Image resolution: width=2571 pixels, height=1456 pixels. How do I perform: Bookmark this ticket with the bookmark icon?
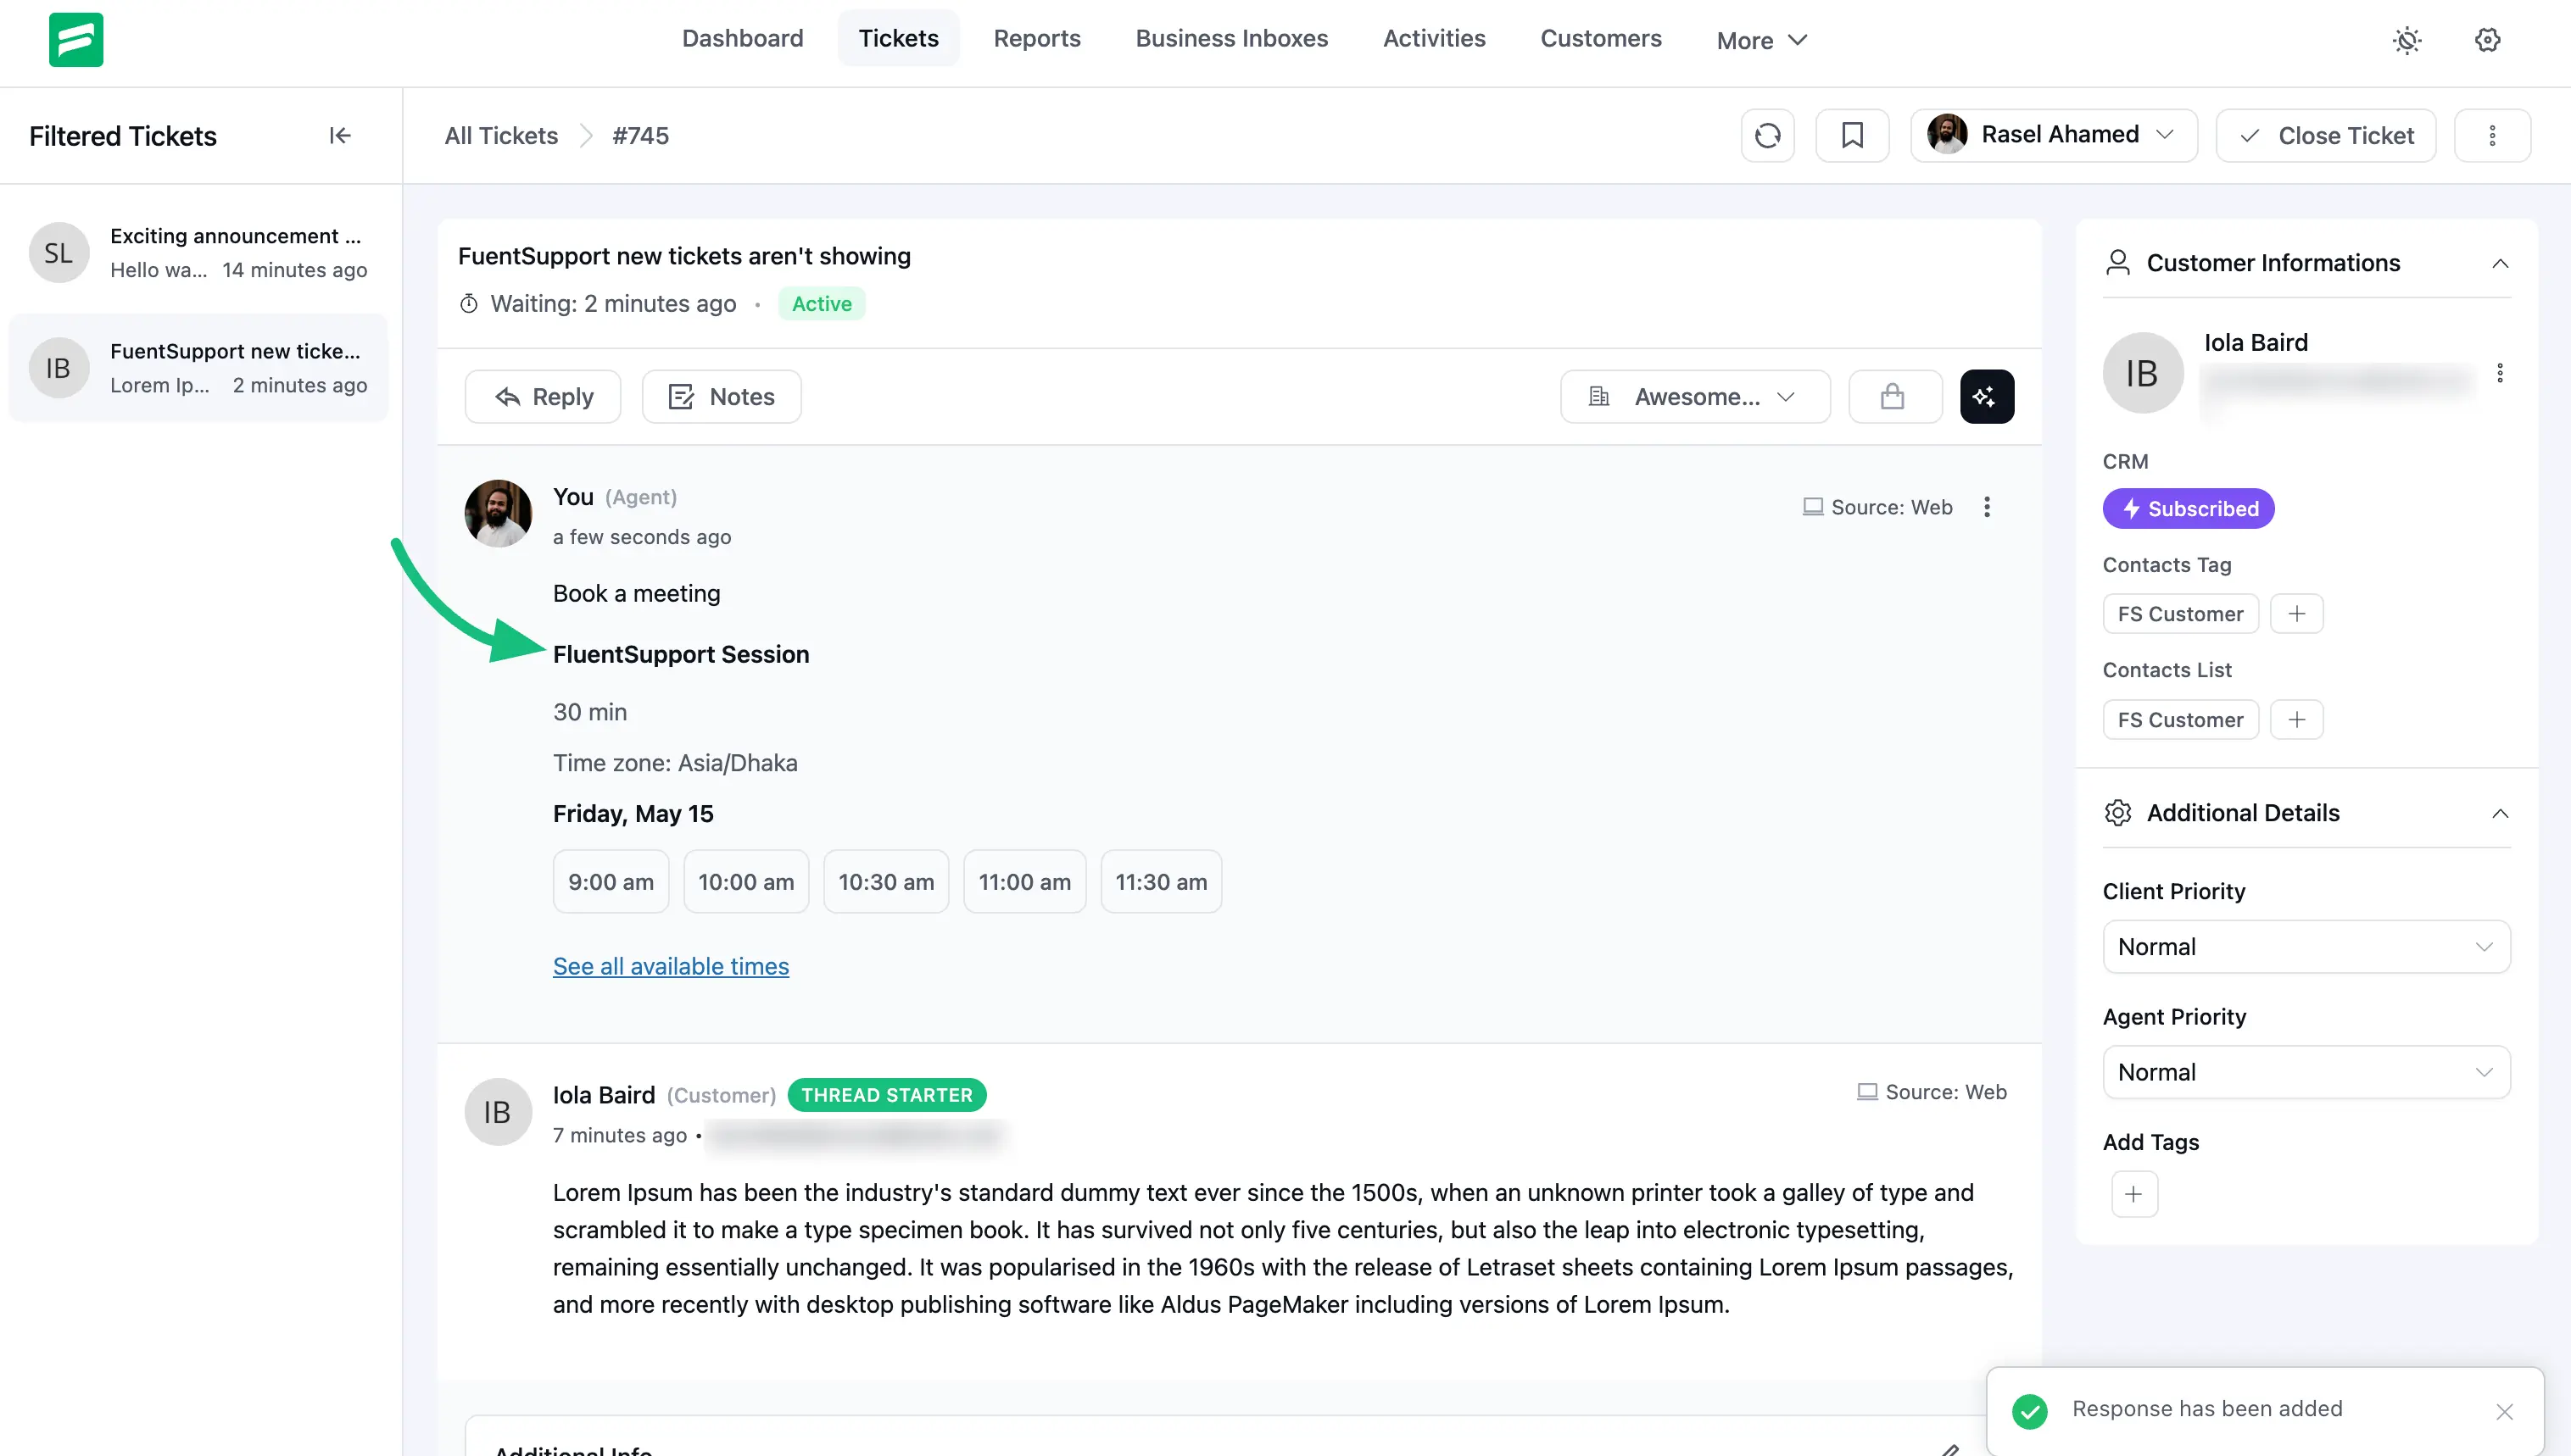(x=1853, y=135)
